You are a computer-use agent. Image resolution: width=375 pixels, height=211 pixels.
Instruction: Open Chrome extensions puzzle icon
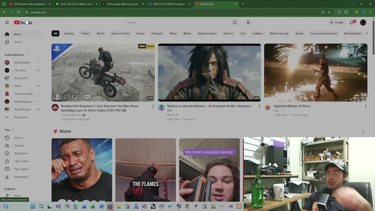[x=346, y=12]
